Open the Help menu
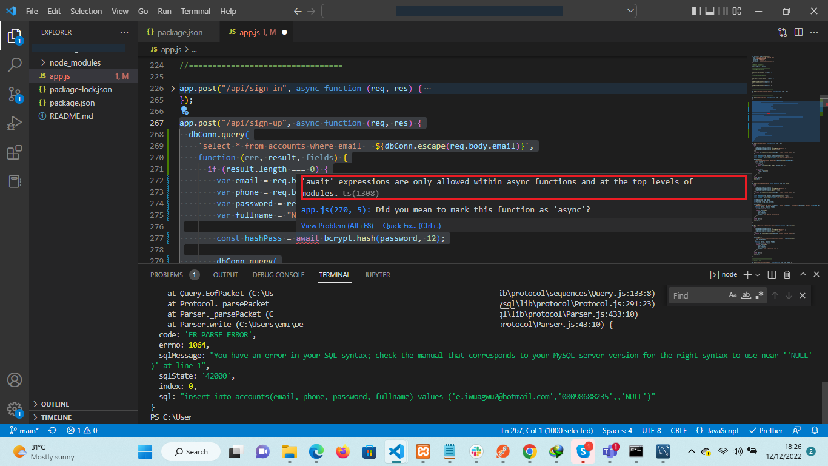This screenshot has height=466, width=828. pos(229,11)
